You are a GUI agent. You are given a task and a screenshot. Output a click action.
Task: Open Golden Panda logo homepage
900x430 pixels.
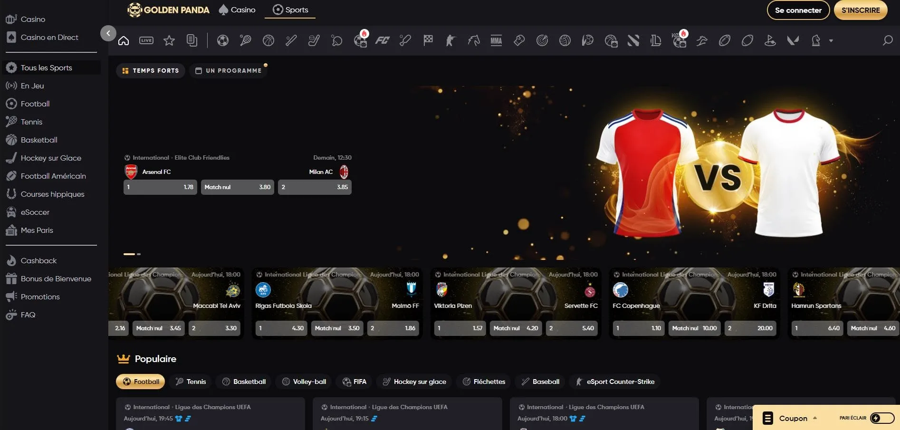[x=169, y=10]
